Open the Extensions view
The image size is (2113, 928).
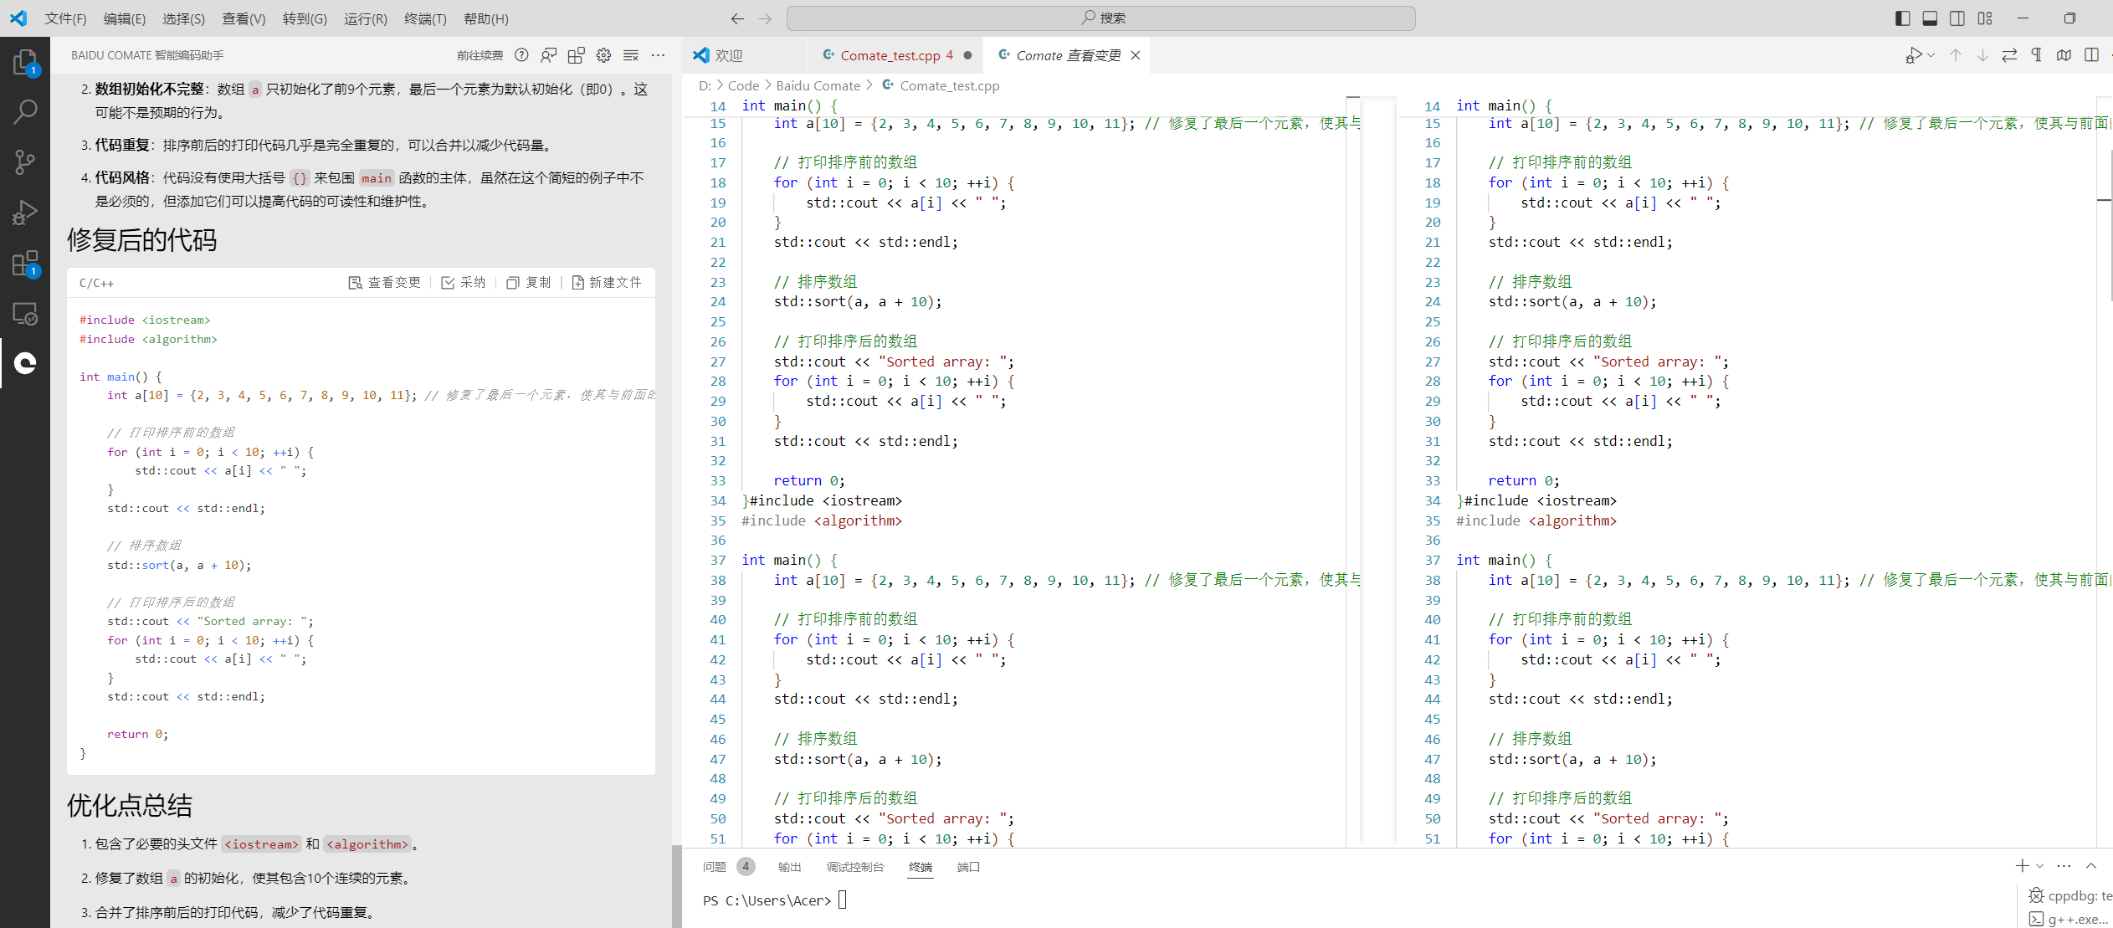tap(25, 264)
